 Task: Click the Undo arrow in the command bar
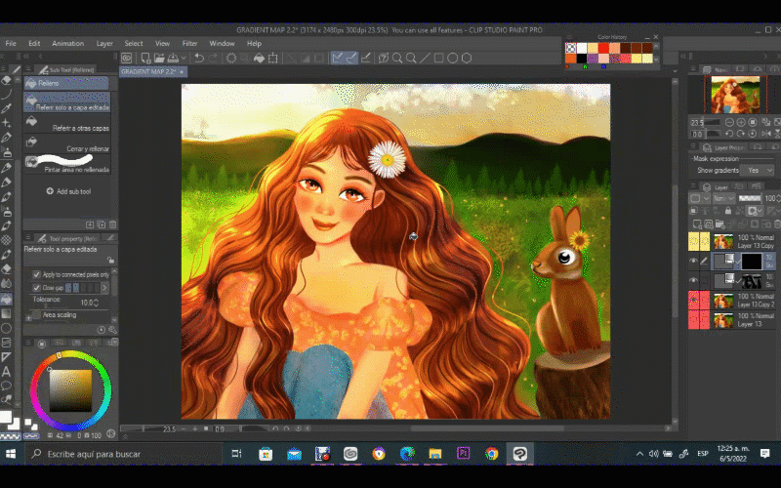tap(199, 58)
